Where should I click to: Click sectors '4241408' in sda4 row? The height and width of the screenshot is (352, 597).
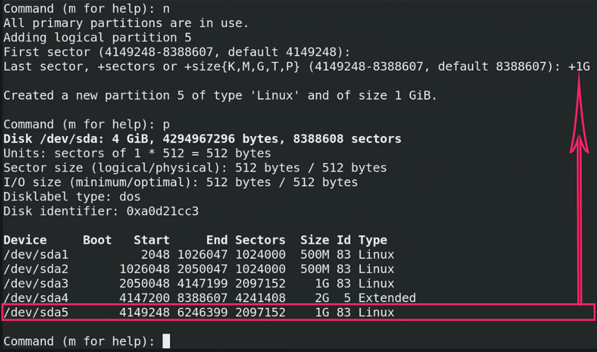(x=260, y=298)
